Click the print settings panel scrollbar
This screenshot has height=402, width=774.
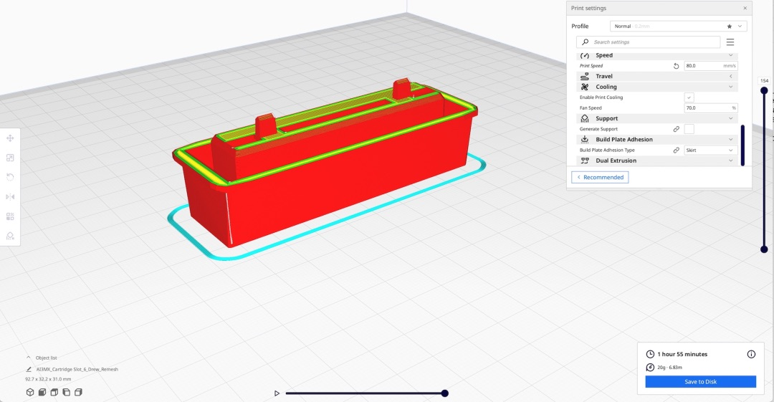pos(742,145)
